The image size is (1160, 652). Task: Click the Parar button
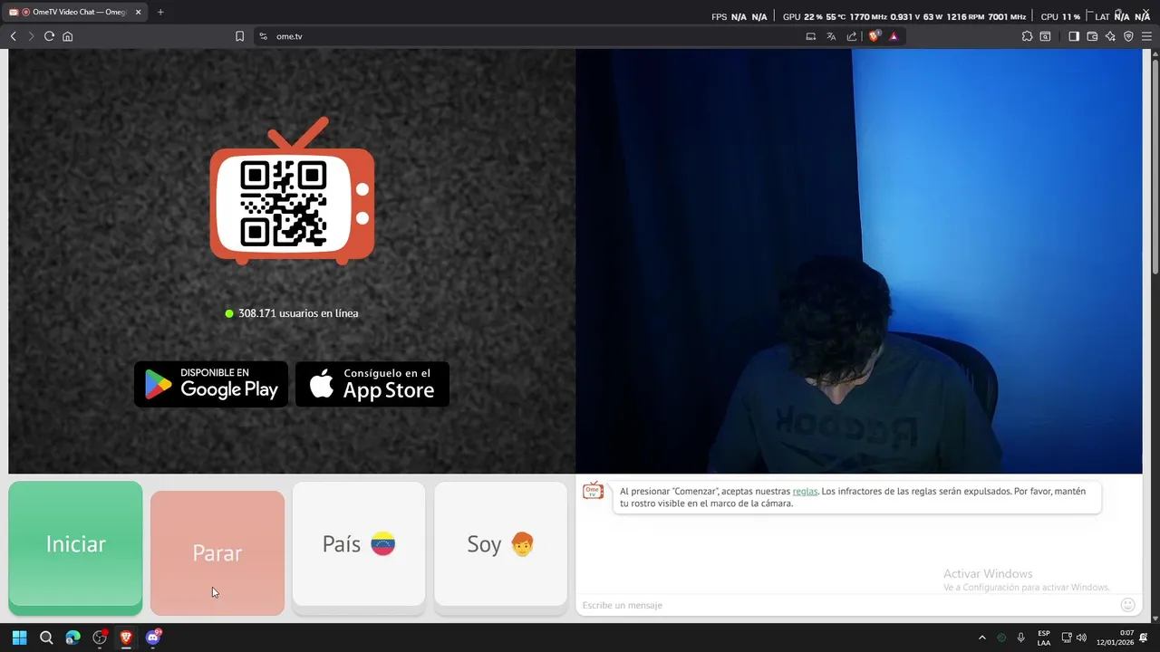pyautogui.click(x=217, y=552)
